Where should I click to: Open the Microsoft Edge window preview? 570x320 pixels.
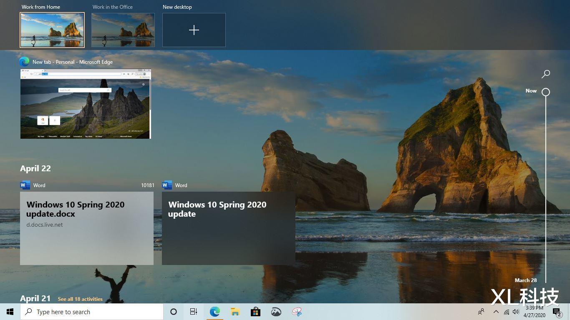point(86,104)
